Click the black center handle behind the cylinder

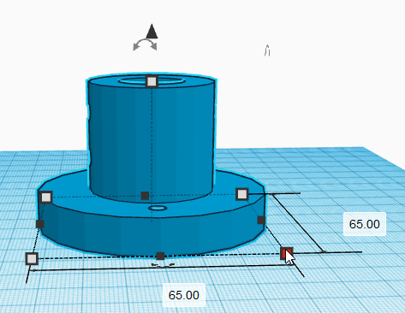click(x=145, y=196)
